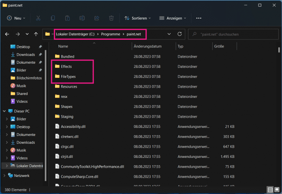
Task: Click the Copy icon in toolbar
Action: click(53, 18)
